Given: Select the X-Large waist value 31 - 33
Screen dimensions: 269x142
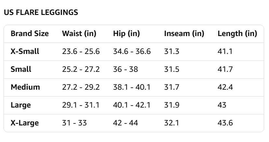Looking at the screenshot, I should pos(74,123).
